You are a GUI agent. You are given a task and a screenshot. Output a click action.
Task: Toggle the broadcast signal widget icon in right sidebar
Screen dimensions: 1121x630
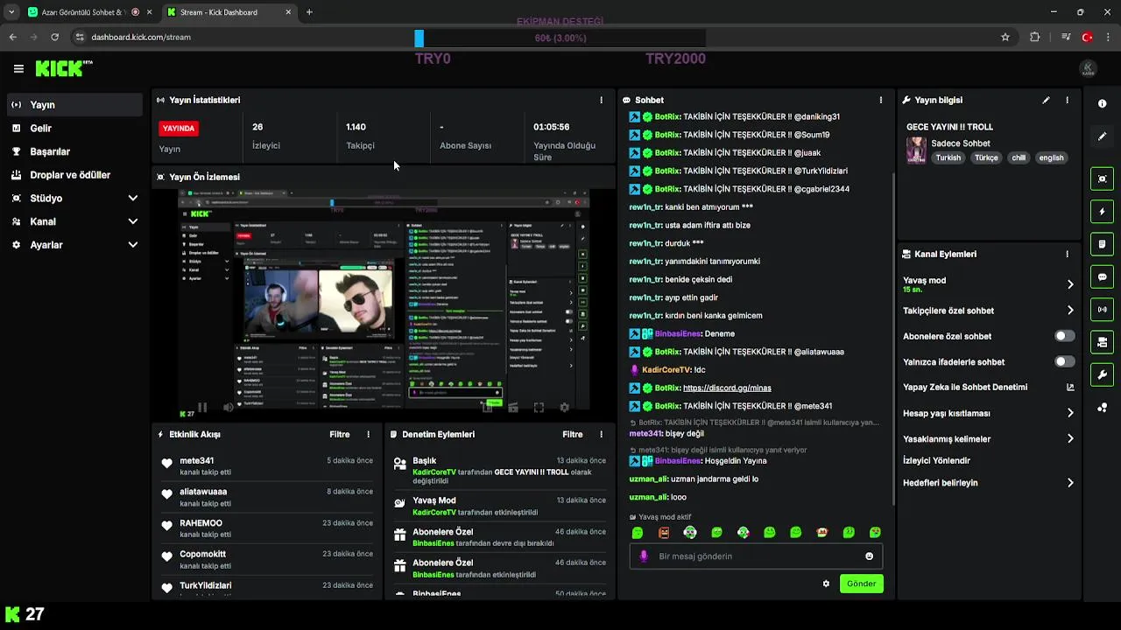[1102, 310]
